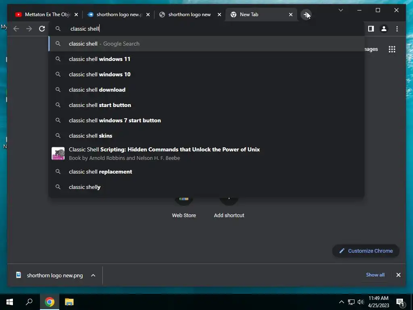The image size is (413, 310).
Task: Close the New Tab tab
Action: click(x=291, y=15)
